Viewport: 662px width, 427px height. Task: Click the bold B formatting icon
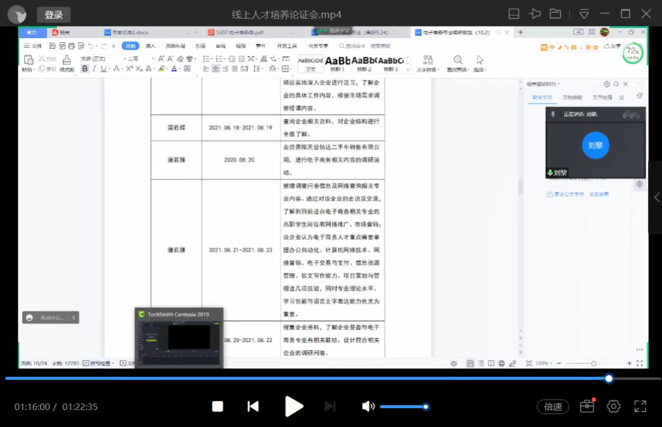point(85,69)
